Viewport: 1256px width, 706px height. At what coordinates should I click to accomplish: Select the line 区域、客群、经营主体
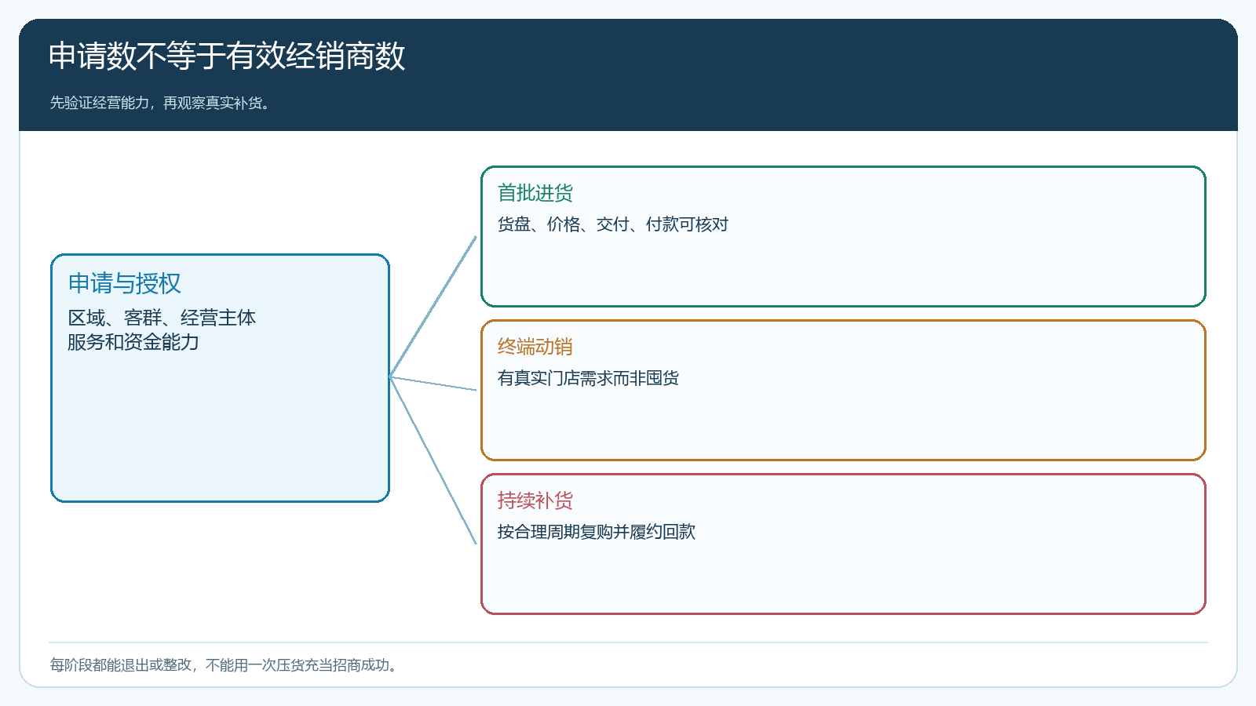click(x=162, y=318)
